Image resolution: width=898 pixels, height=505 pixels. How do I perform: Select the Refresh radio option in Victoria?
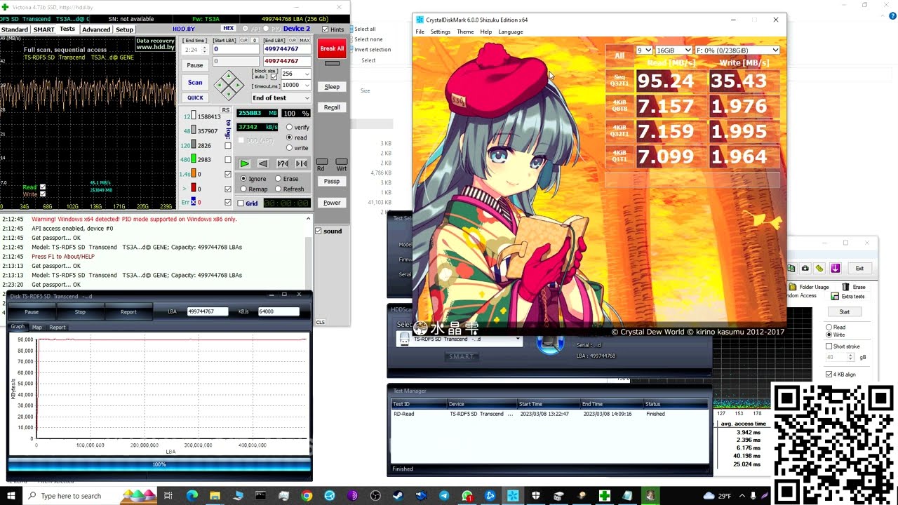[278, 189]
